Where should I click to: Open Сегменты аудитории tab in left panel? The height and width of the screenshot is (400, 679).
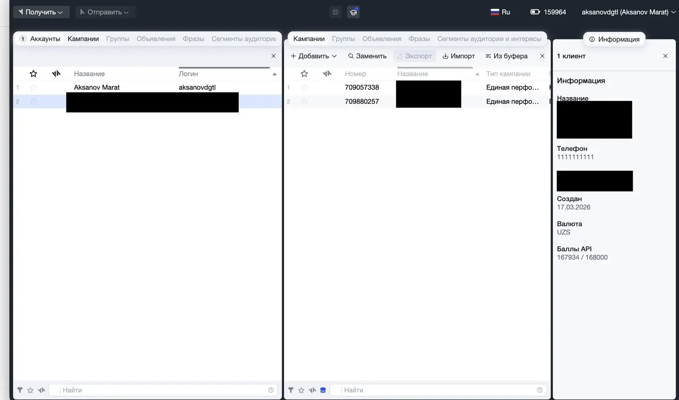(244, 39)
